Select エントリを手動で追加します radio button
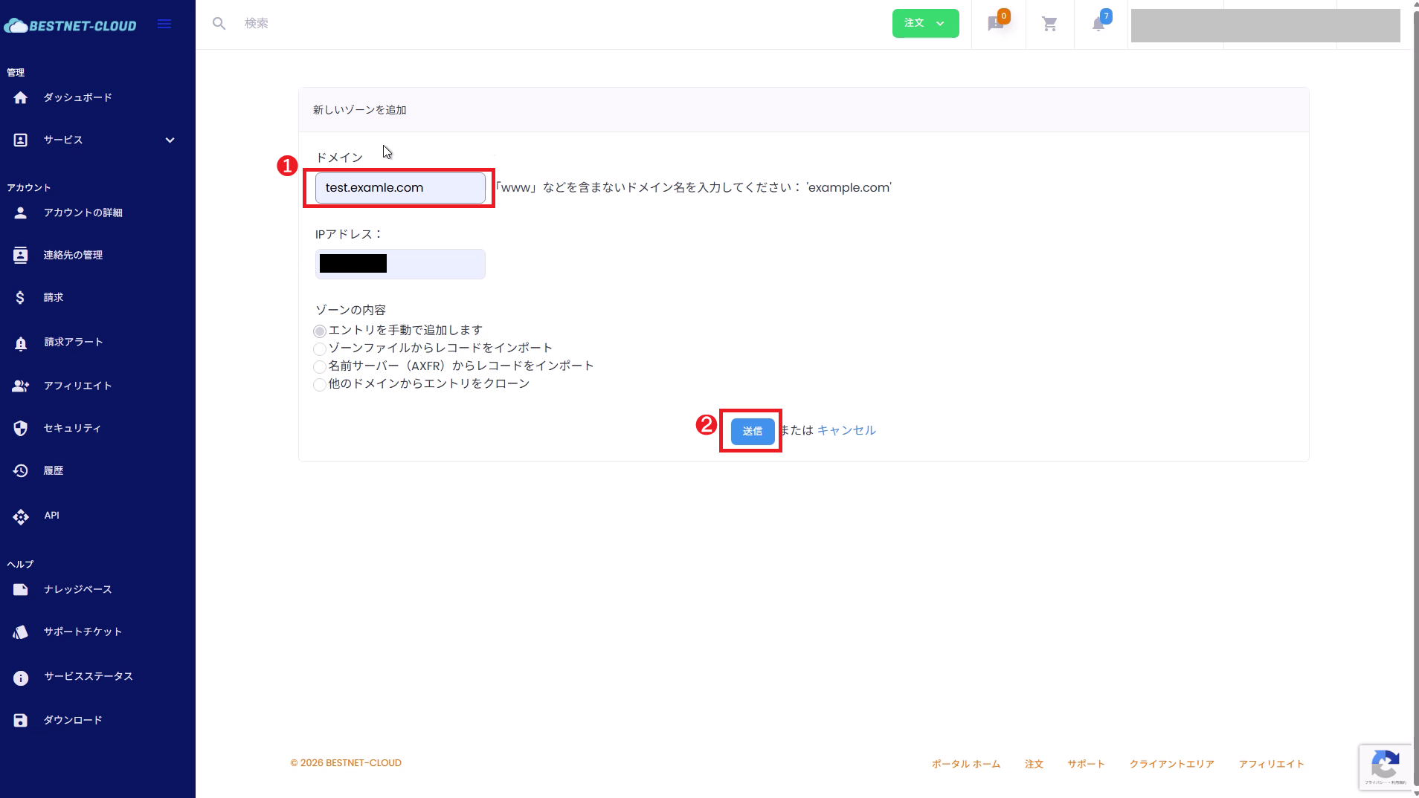1419x798 pixels. pos(320,331)
